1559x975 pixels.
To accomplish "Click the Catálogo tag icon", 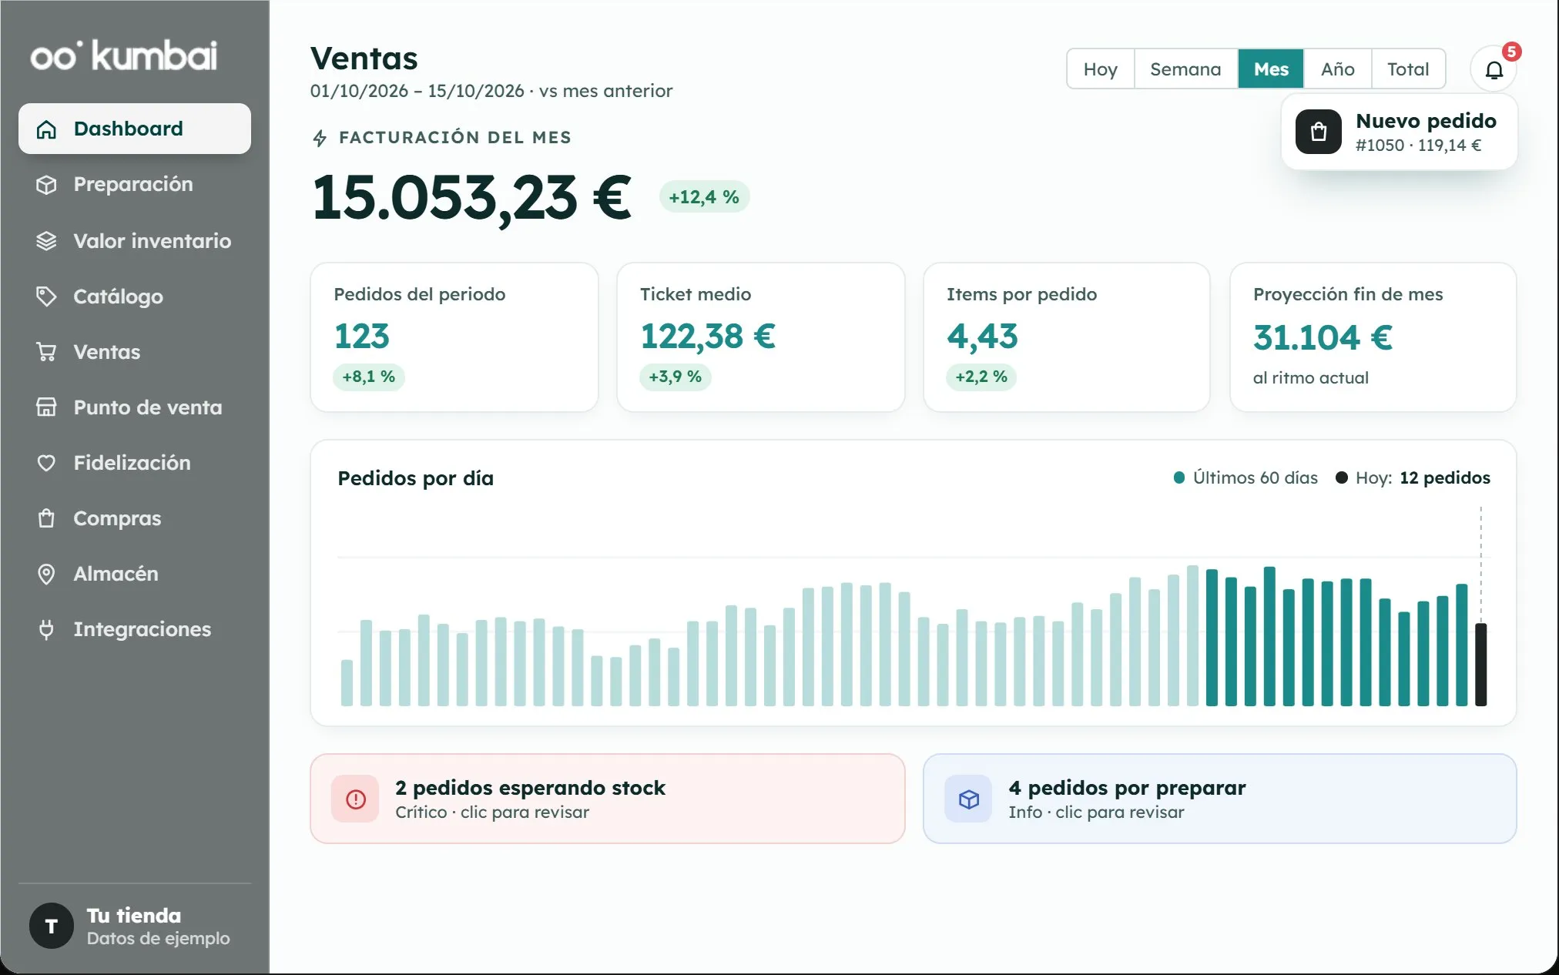I will [46, 297].
